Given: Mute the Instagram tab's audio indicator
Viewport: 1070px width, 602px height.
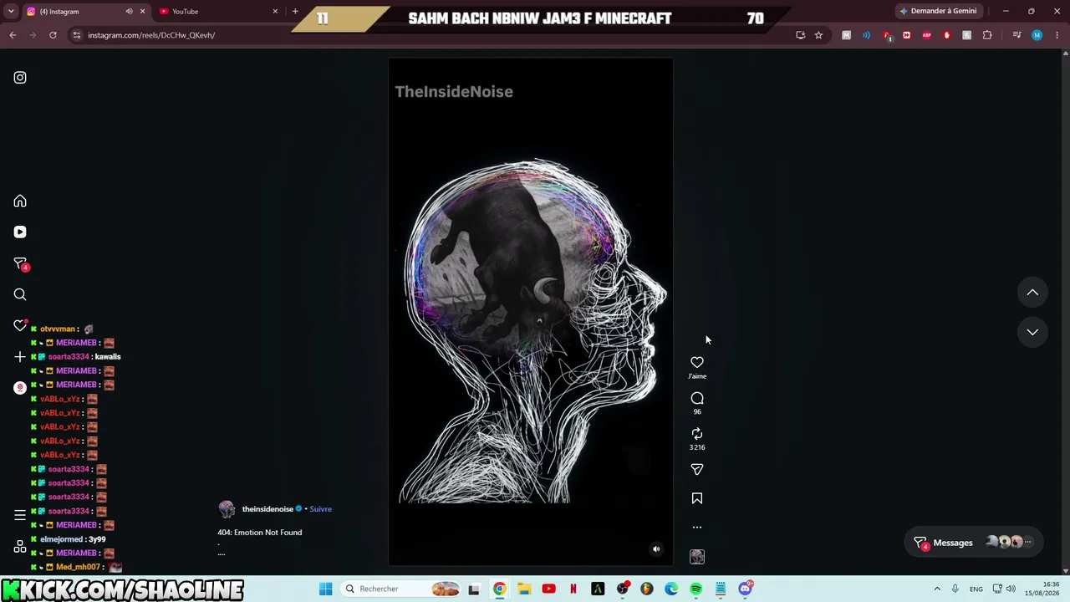Looking at the screenshot, I should coord(129,12).
